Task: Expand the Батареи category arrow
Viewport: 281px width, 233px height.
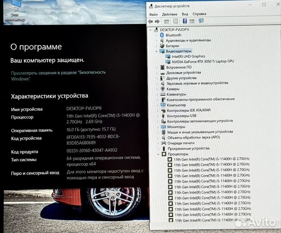Action: click(156, 46)
